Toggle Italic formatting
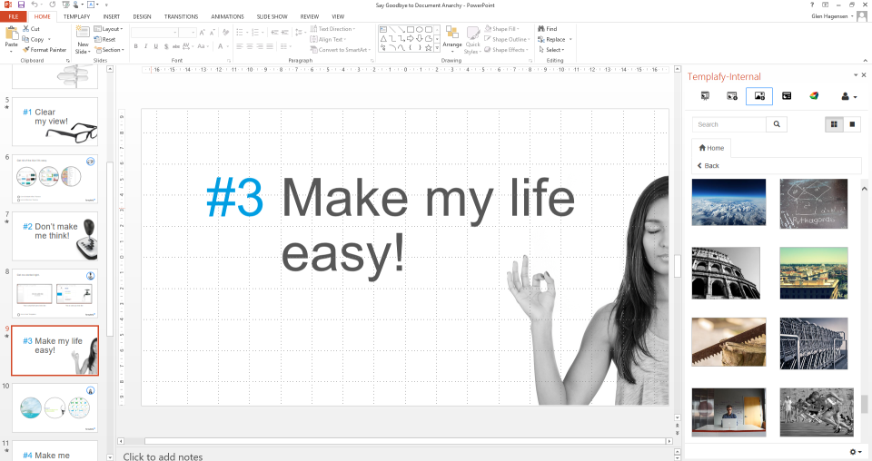Screen dimensions: 872x461 point(145,46)
